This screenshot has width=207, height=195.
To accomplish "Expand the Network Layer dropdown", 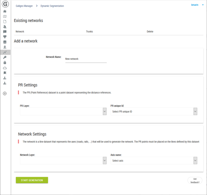I will [63, 161].
